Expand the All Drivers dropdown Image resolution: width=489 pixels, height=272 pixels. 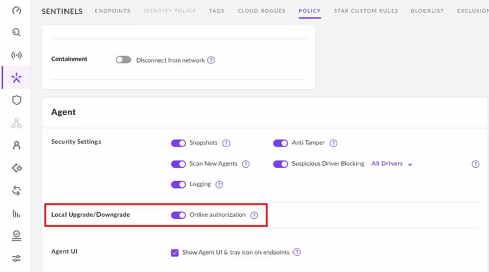(x=392, y=164)
